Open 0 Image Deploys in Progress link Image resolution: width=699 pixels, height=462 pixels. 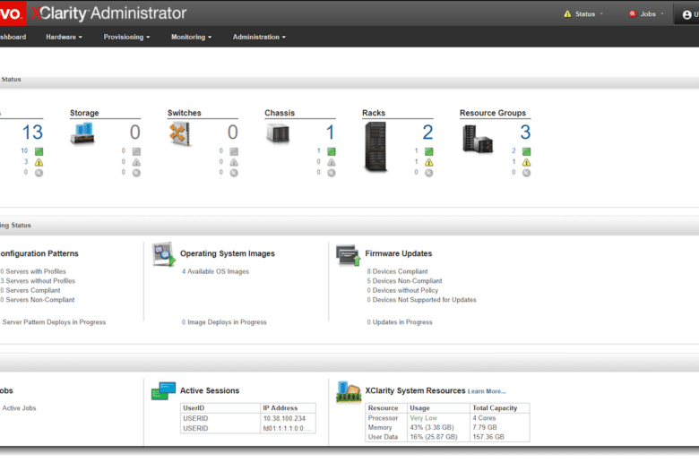(224, 322)
